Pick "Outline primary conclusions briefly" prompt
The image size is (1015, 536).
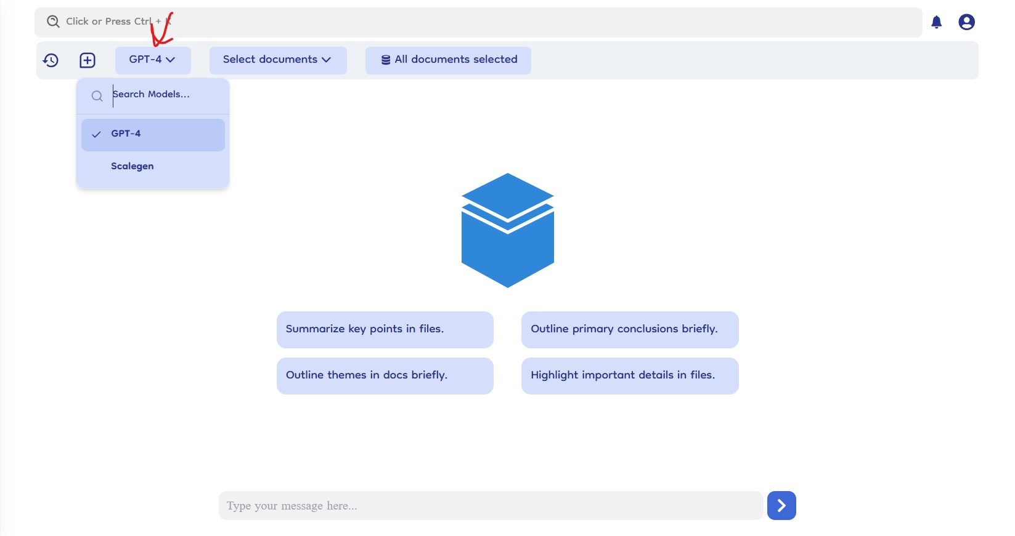pos(629,329)
